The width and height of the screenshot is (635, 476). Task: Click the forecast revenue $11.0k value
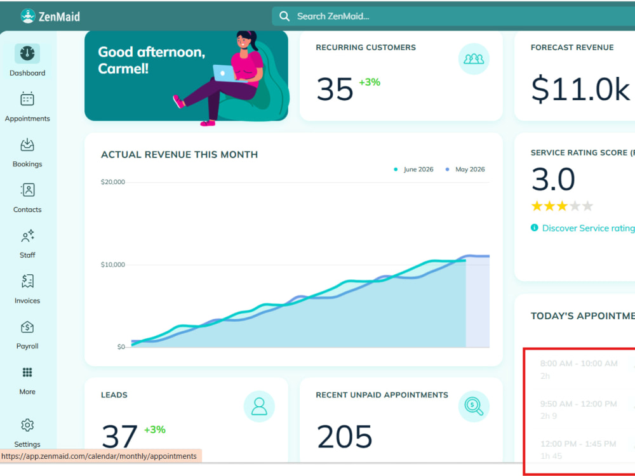581,89
